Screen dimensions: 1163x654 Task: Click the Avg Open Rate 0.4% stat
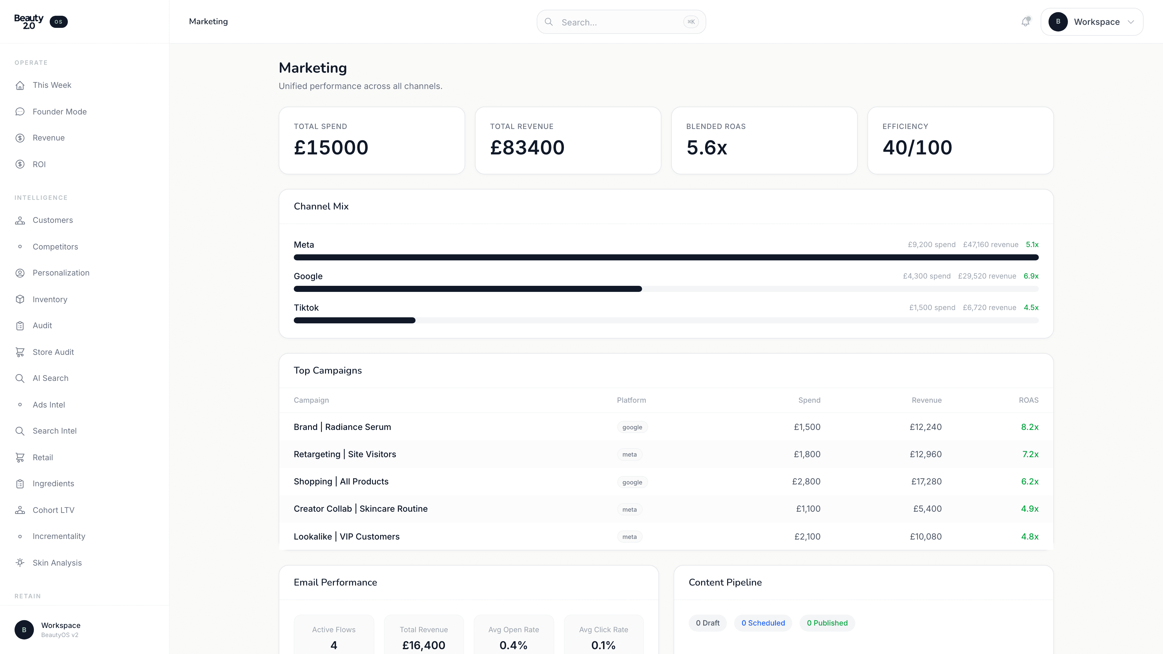coord(513,635)
